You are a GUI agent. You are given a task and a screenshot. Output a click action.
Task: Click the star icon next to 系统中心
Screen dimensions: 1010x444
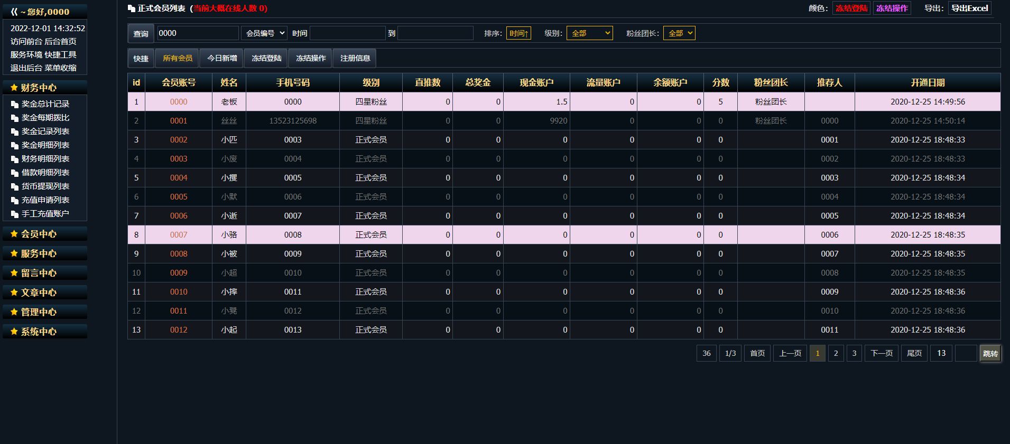point(14,332)
